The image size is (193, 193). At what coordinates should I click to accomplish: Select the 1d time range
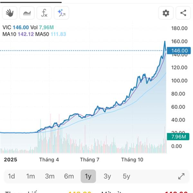click(12, 176)
